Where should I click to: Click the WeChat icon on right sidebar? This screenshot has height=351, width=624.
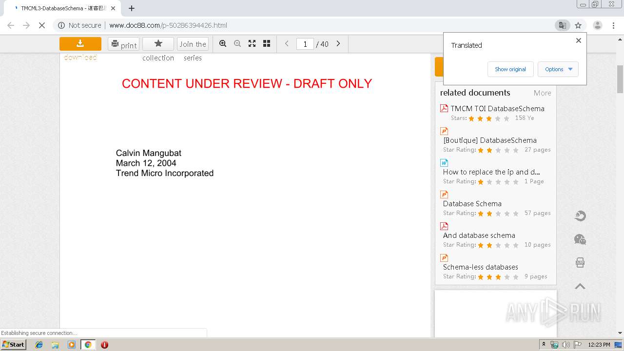point(580,239)
